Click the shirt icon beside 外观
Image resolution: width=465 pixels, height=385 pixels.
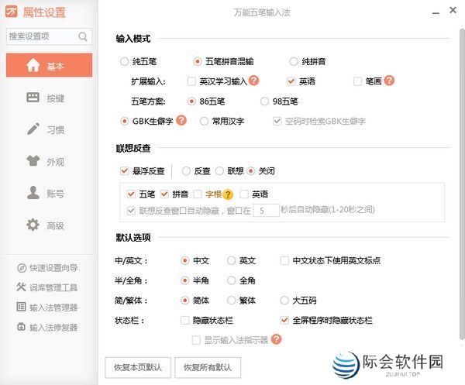pos(33,160)
